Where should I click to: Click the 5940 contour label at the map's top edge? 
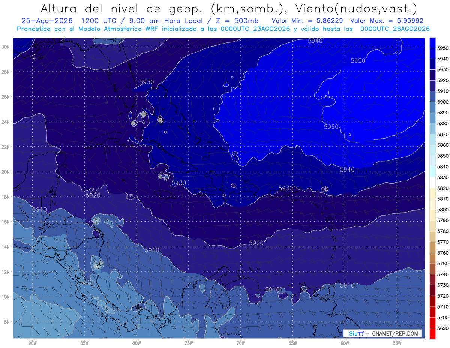(315, 41)
